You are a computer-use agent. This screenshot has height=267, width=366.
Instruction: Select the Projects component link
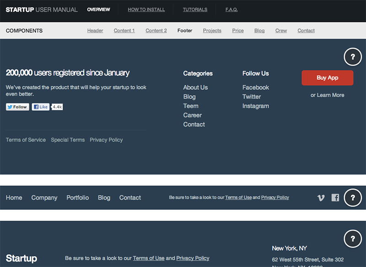[212, 31]
